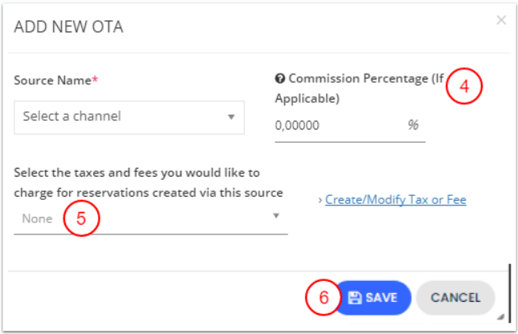Click the arrow on the Source Name dropdown
Viewport: 518px width, 334px height.
230,116
